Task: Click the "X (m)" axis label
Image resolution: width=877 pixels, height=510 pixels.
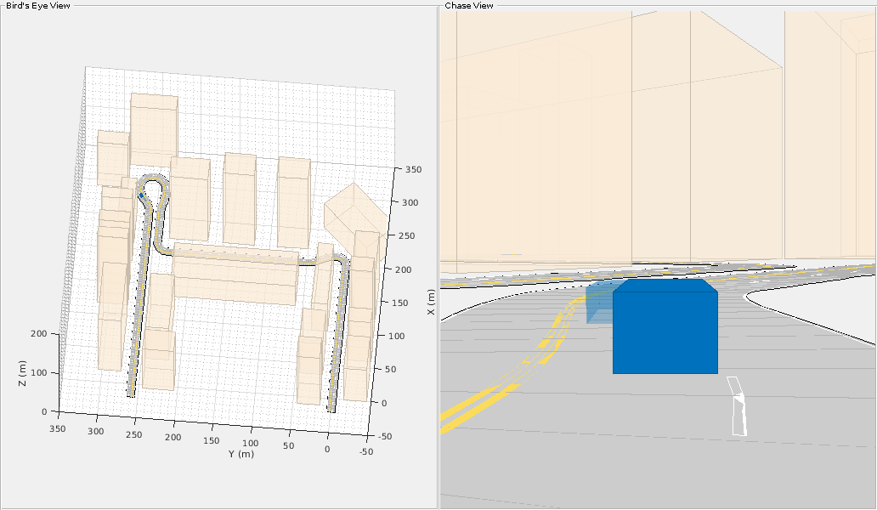Action: 431,302
